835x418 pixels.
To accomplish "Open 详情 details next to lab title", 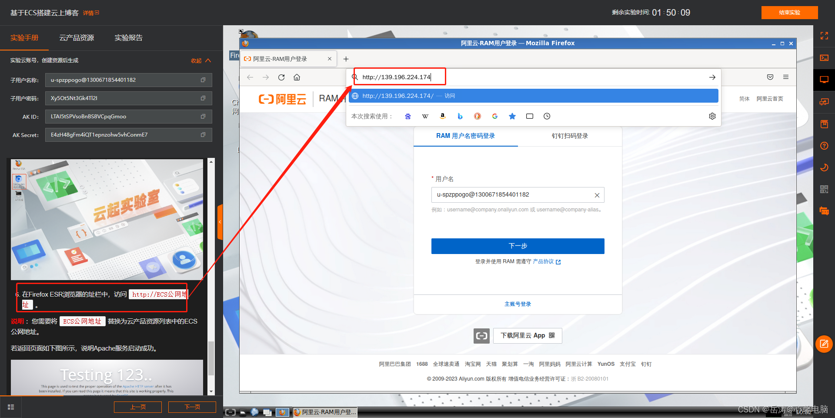I will click(x=91, y=13).
